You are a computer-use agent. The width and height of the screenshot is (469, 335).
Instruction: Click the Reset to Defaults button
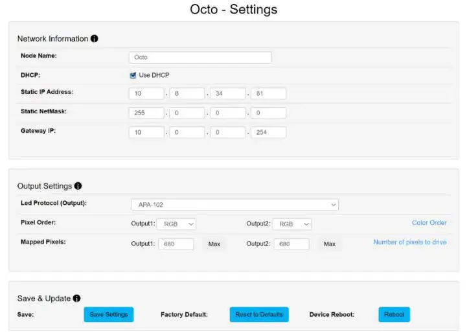[259, 315]
